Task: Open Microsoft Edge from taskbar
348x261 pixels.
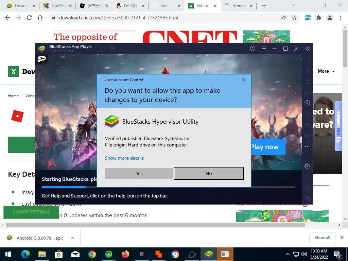Action: [x=25, y=254]
